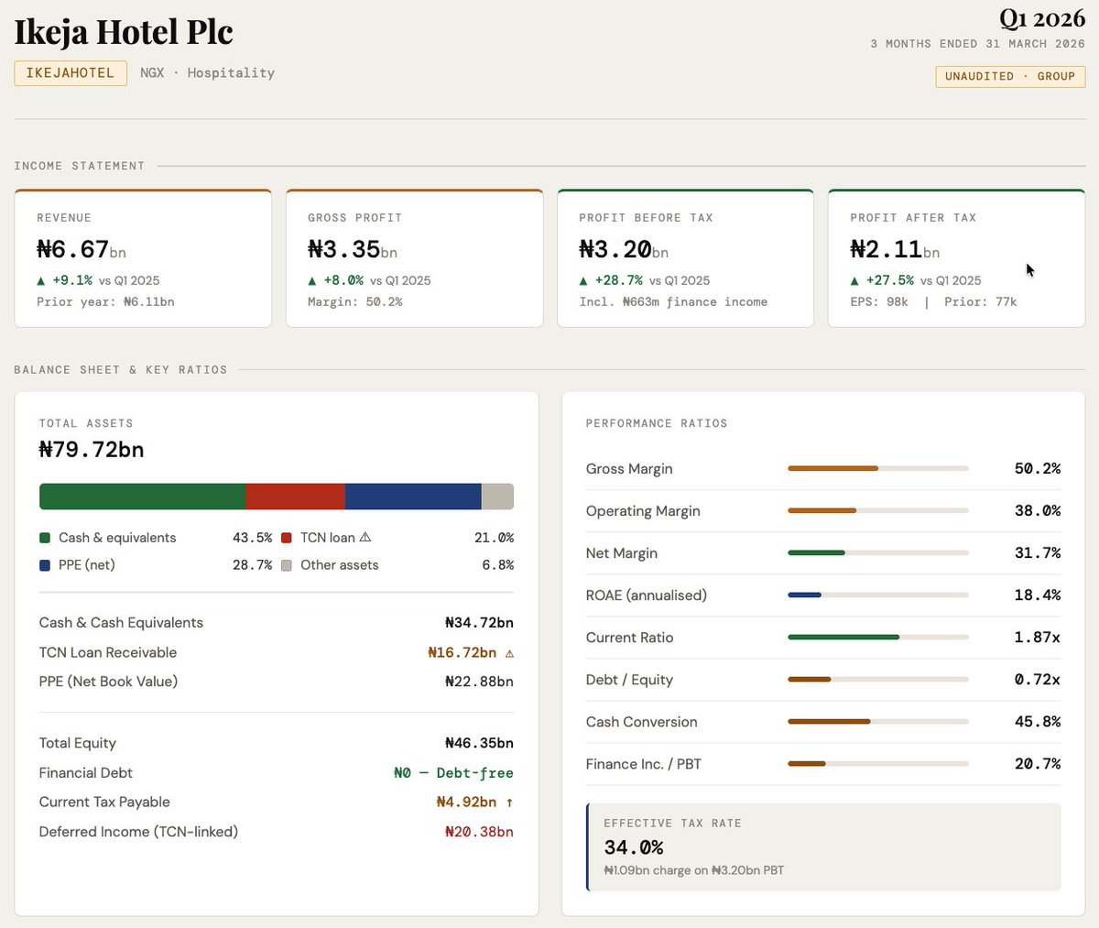This screenshot has height=928, width=1099.
Task: Click the blue PPE (net) legend square
Action: [45, 565]
